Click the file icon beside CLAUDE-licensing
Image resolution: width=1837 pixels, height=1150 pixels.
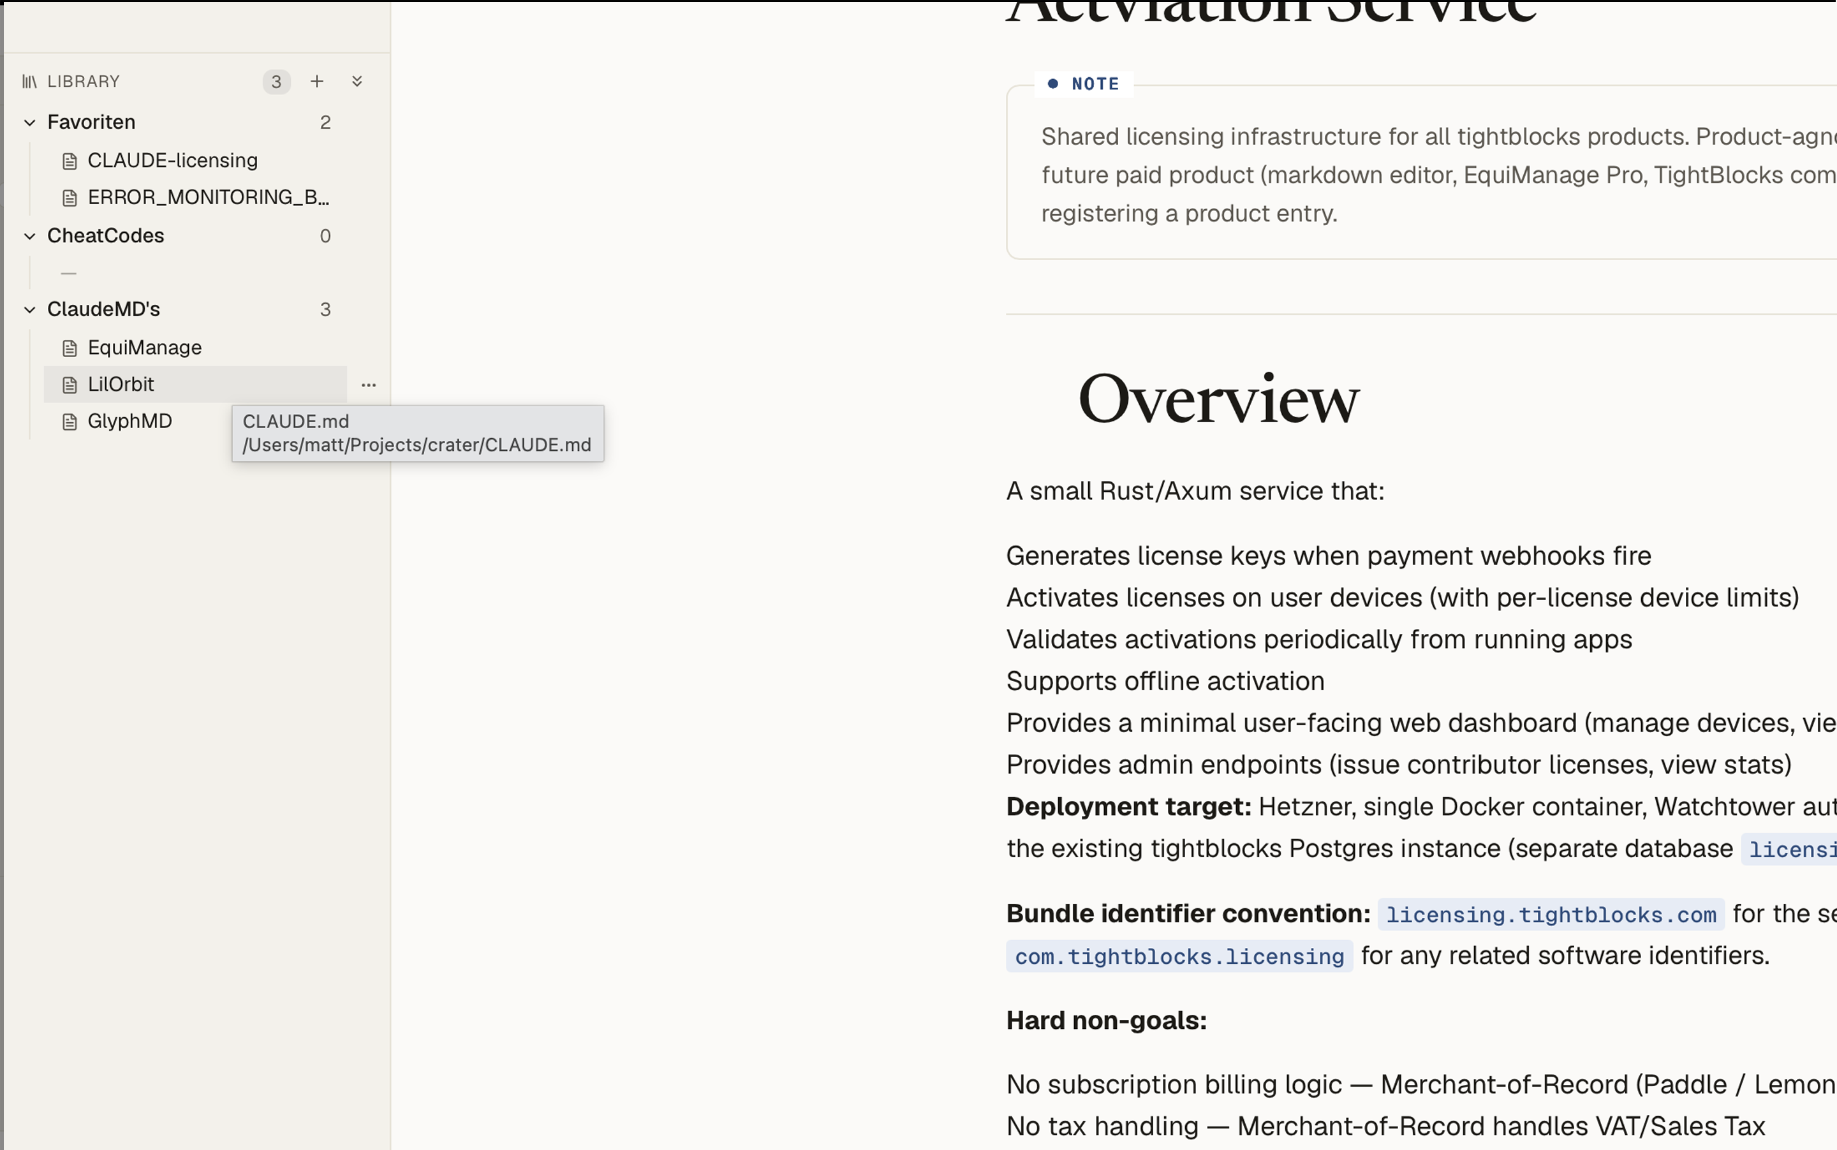click(x=70, y=161)
